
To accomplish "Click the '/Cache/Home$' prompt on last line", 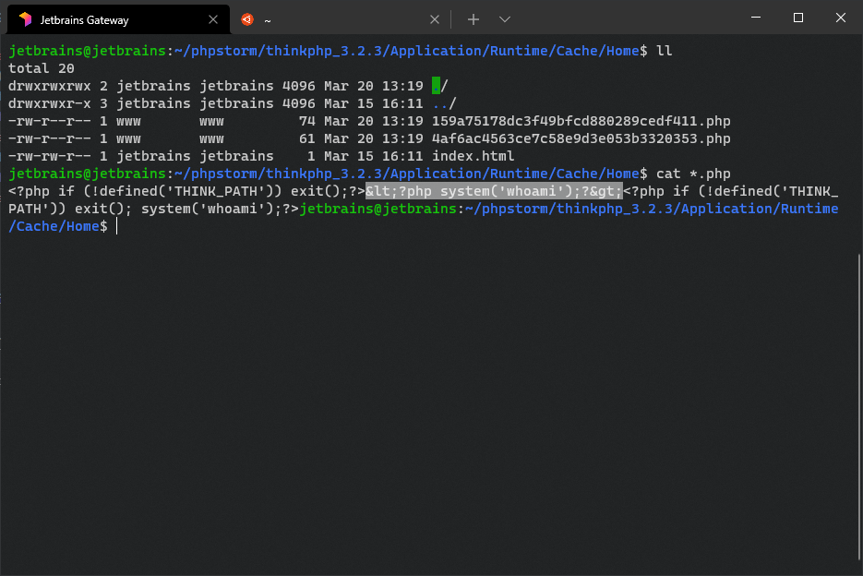I will point(58,226).
